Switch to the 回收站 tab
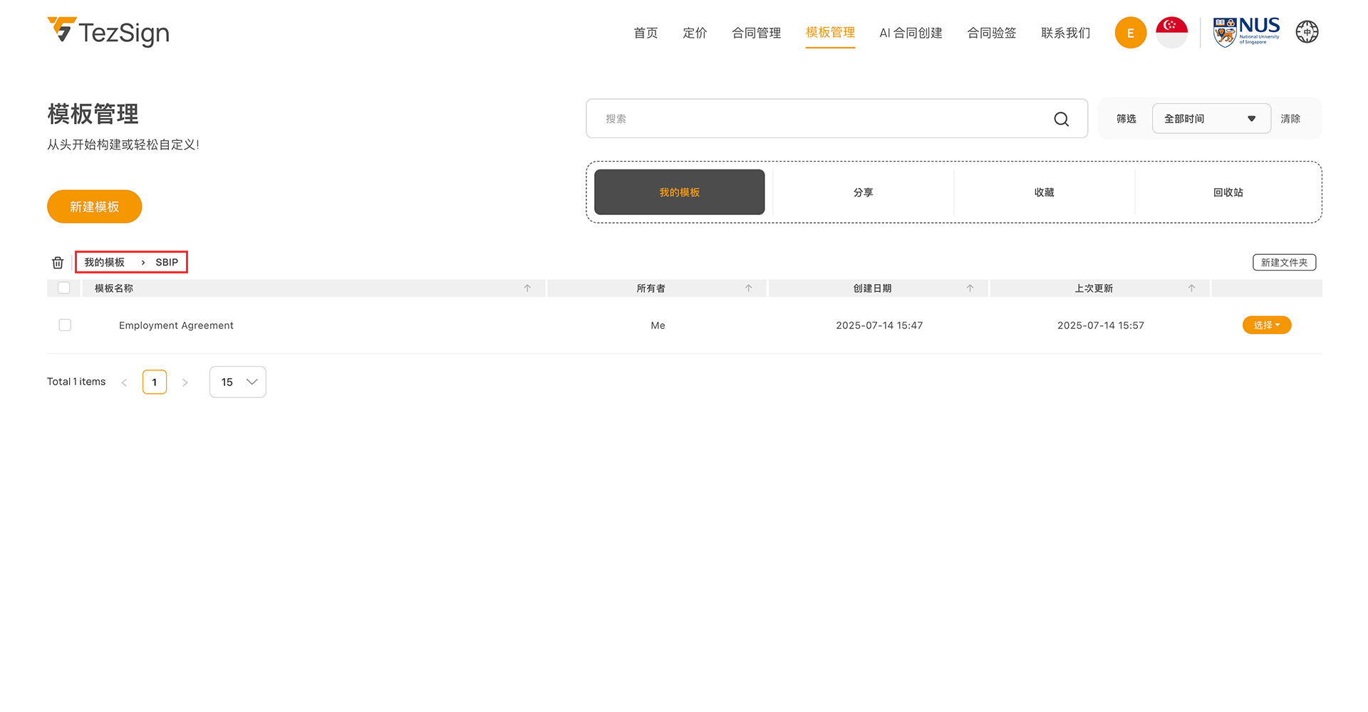The height and width of the screenshot is (712, 1368). pyautogui.click(x=1228, y=192)
